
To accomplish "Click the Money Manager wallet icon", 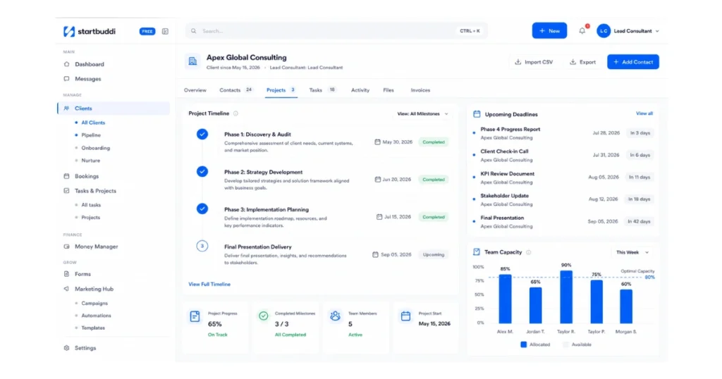I will 67,247.
